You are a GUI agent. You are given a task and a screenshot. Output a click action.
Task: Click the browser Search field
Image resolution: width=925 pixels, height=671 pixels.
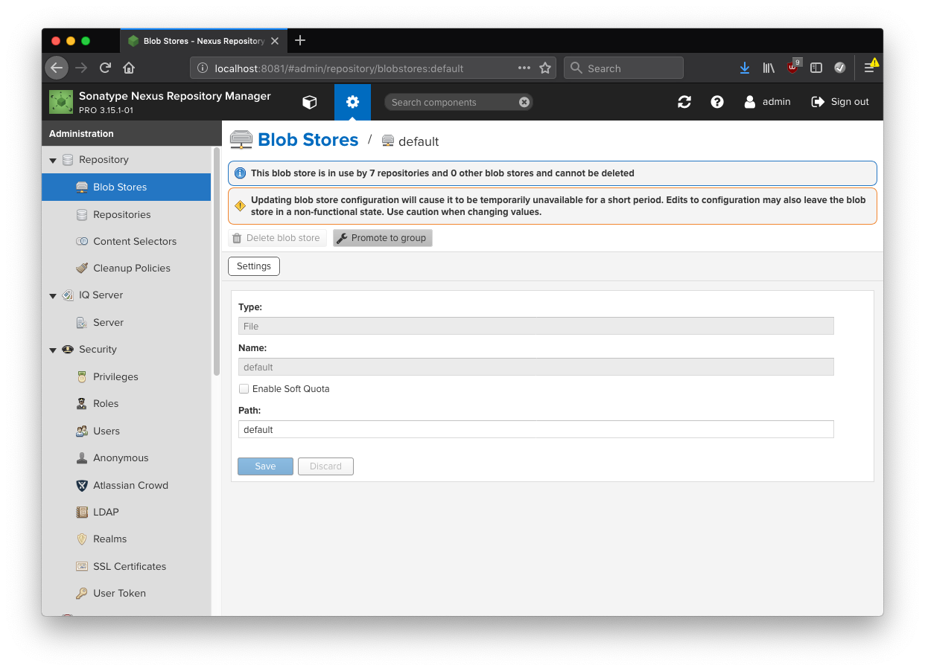tap(623, 68)
